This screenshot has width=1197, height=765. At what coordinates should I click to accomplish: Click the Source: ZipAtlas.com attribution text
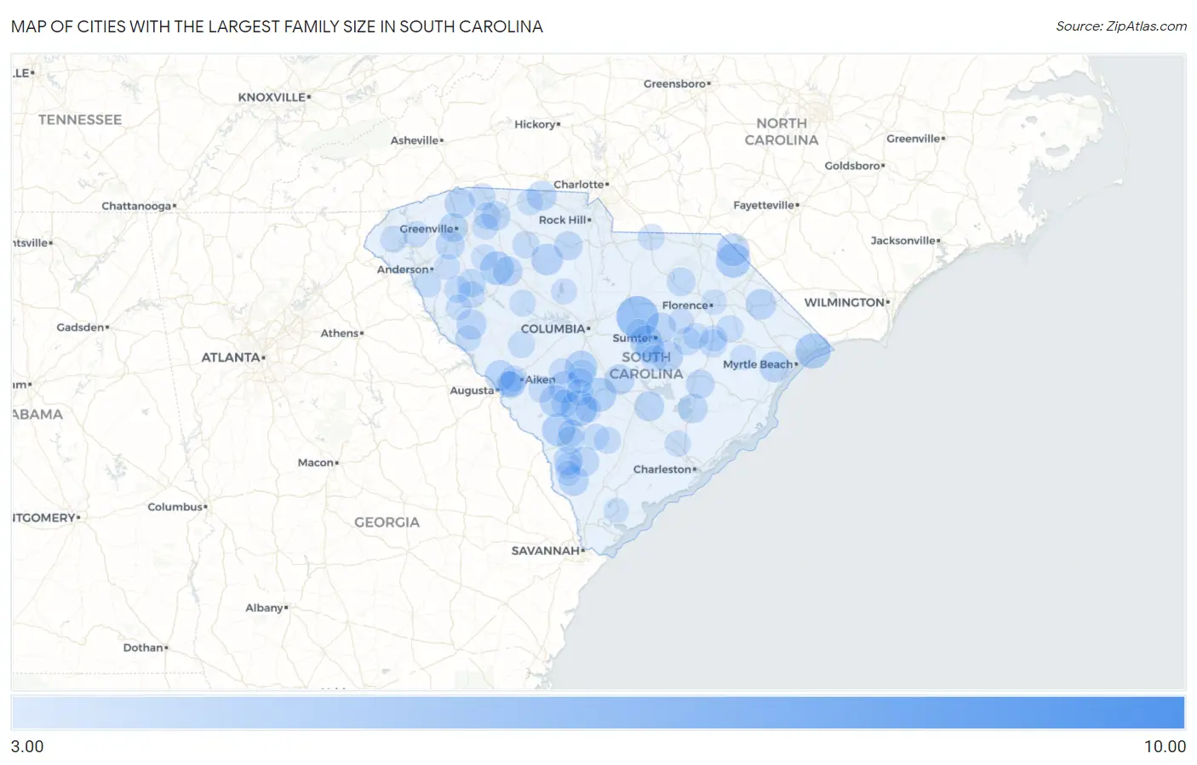[1121, 26]
